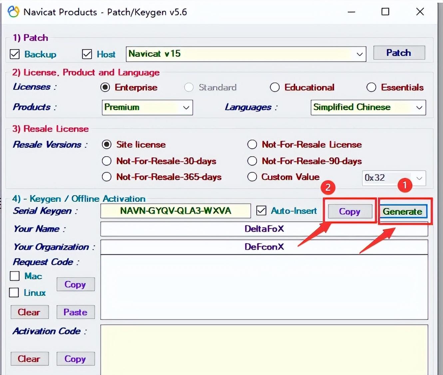The height and width of the screenshot is (375, 443).
Task: Click the Patch button
Action: point(399,53)
